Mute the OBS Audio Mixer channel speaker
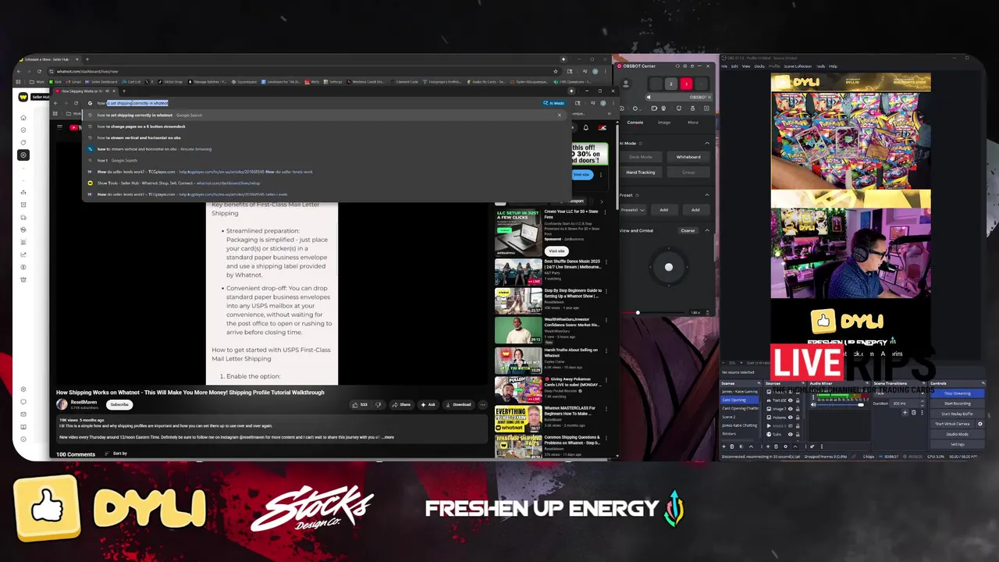This screenshot has height=562, width=999. point(813,405)
